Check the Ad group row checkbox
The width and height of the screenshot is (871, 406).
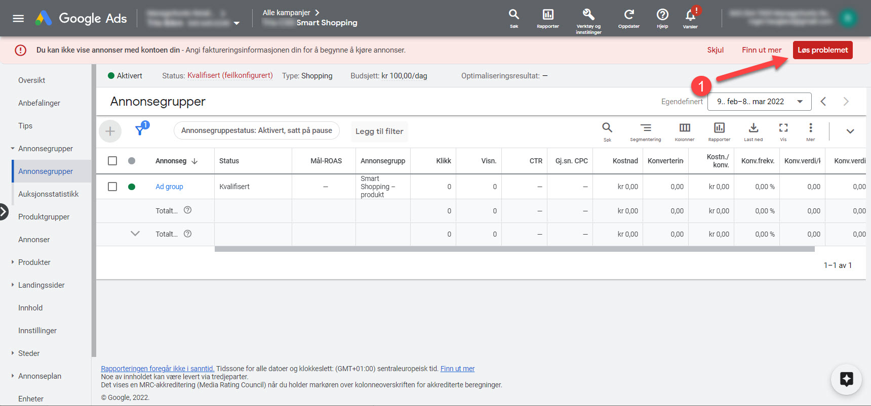click(112, 187)
